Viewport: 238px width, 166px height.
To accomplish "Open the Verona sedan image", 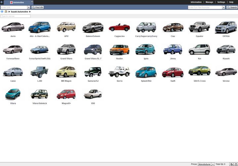I will 226,72.
